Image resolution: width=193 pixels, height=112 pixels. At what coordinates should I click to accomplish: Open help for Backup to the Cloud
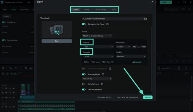107,24
